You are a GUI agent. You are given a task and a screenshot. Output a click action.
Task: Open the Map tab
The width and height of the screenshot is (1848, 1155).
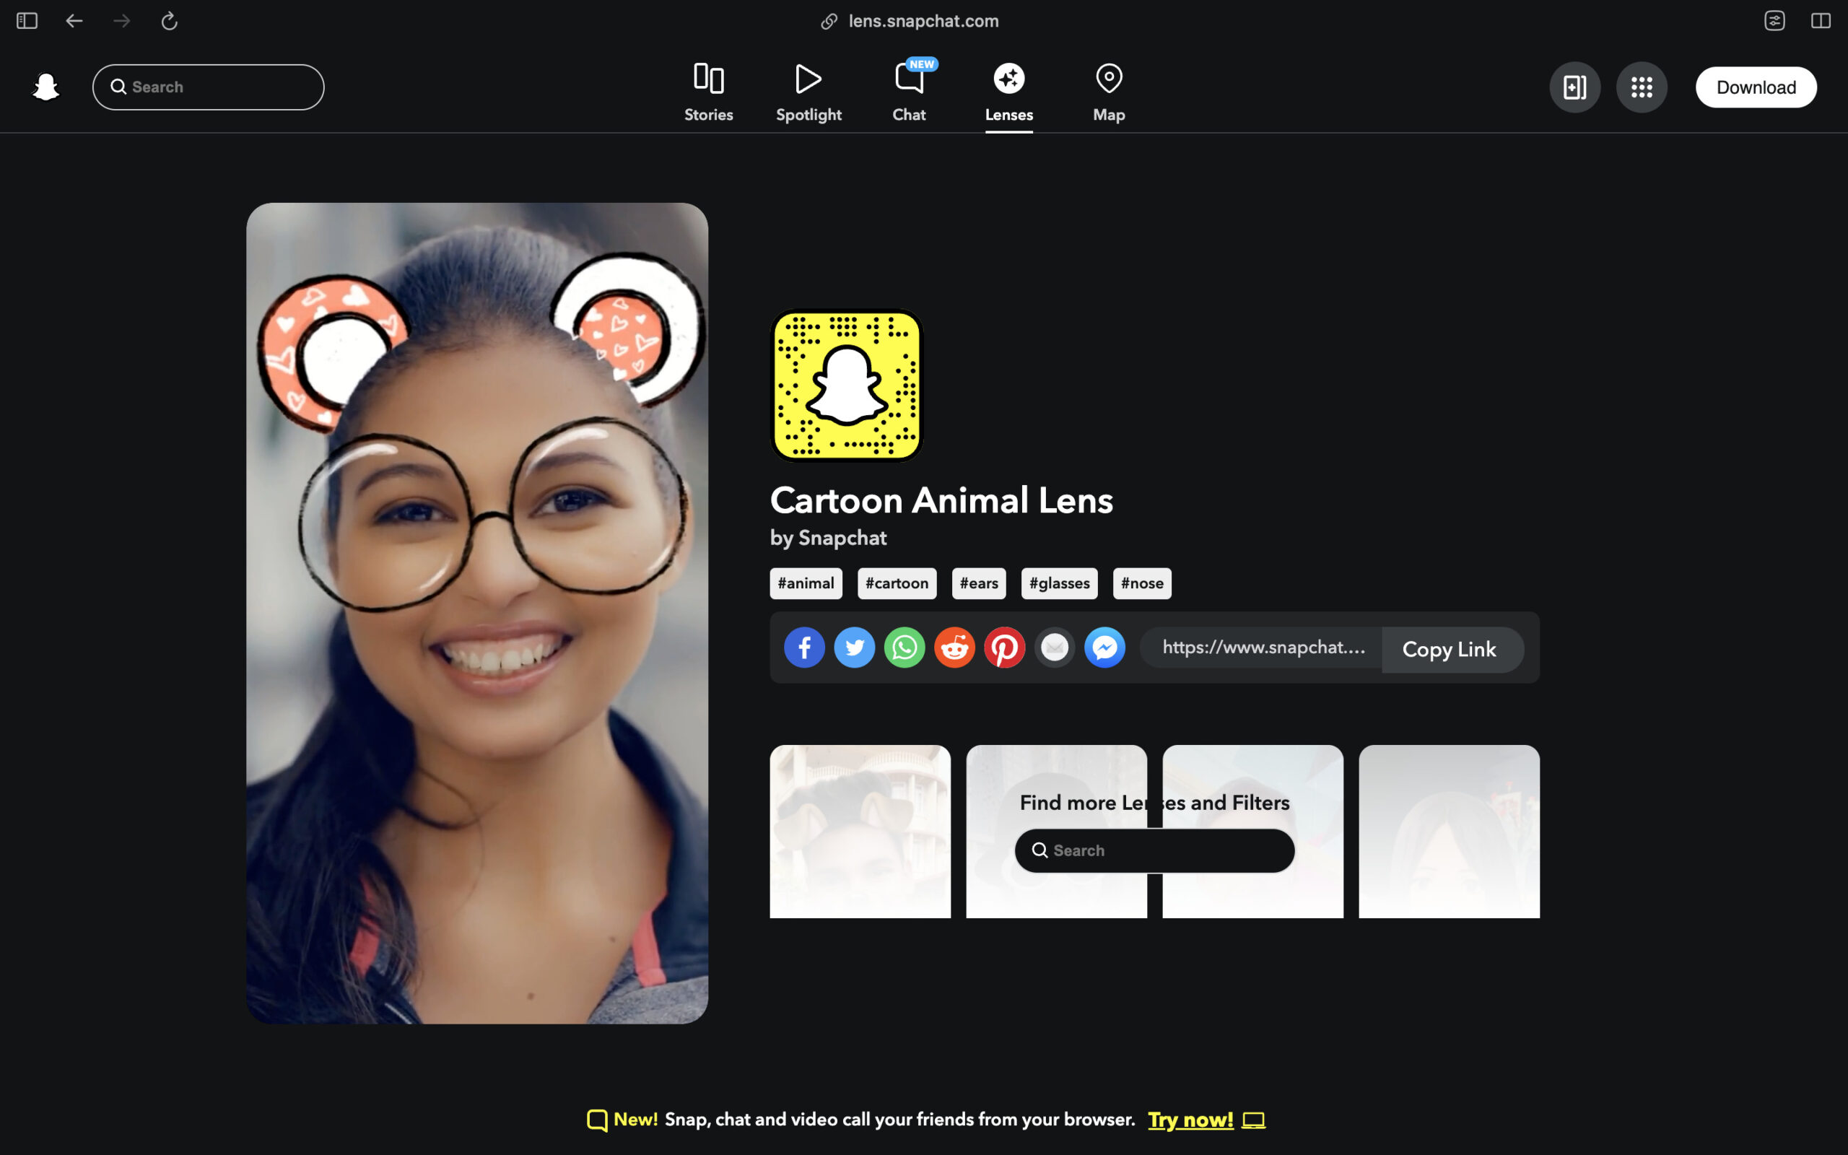click(x=1109, y=93)
